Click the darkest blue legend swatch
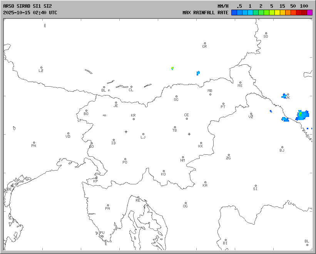Image resolution: width=316 pixels, height=254 pixels. (234, 13)
